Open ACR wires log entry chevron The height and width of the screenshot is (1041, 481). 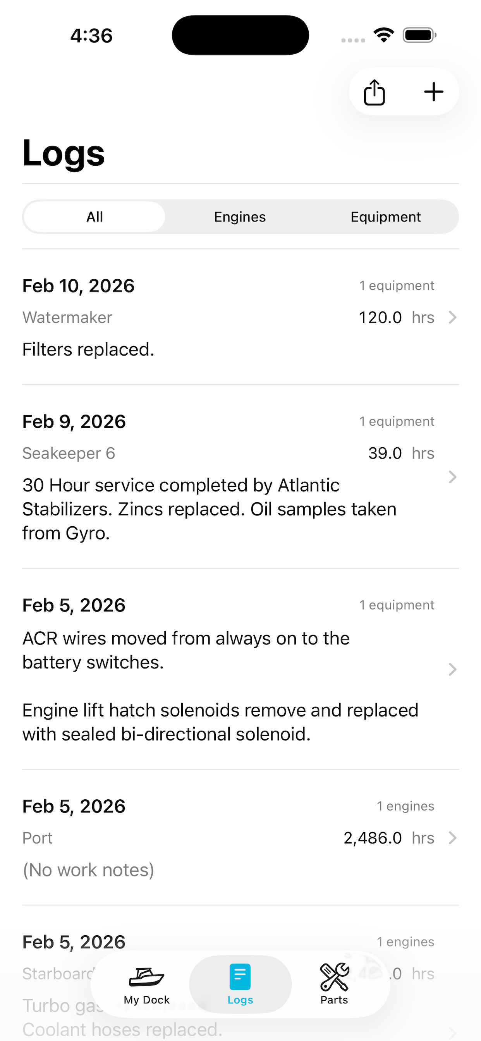[453, 670]
